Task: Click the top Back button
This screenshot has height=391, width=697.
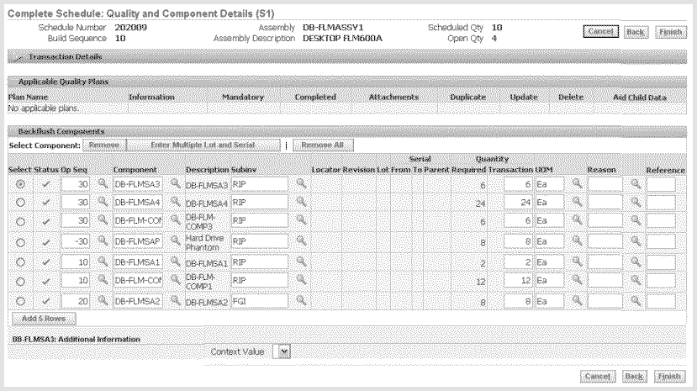Action: tap(636, 32)
